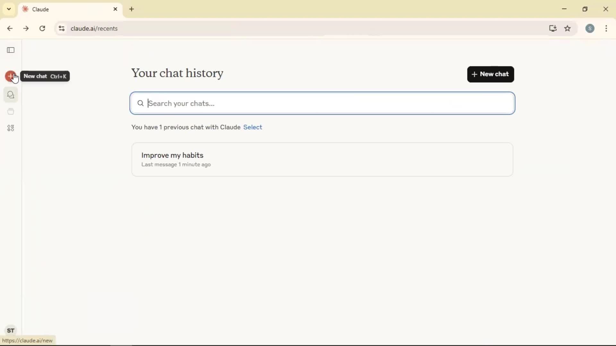Image resolution: width=616 pixels, height=346 pixels.
Task: Toggle the Claude sidebar panel icon
Action: [11, 50]
